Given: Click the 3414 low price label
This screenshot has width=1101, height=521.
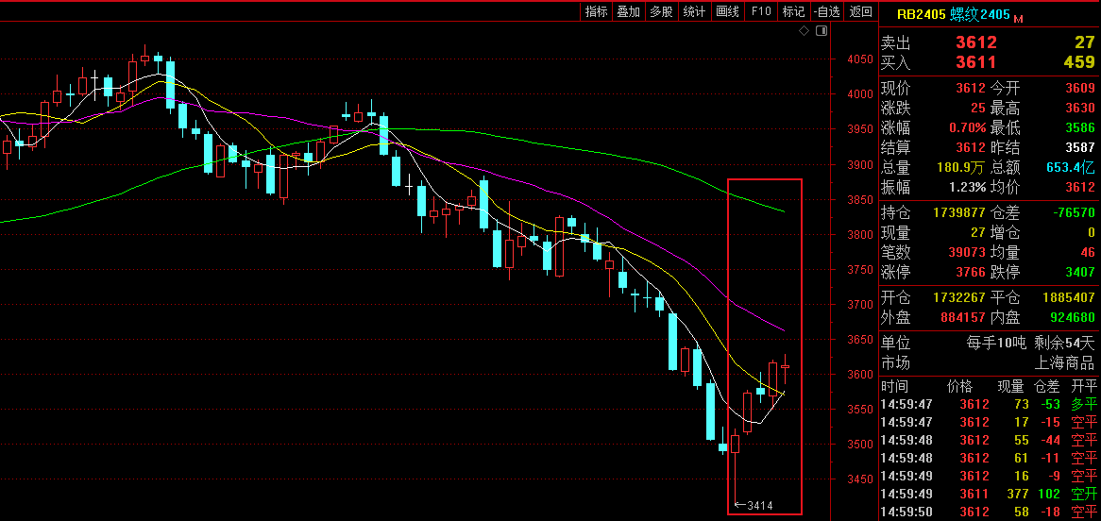Looking at the screenshot, I should [759, 506].
